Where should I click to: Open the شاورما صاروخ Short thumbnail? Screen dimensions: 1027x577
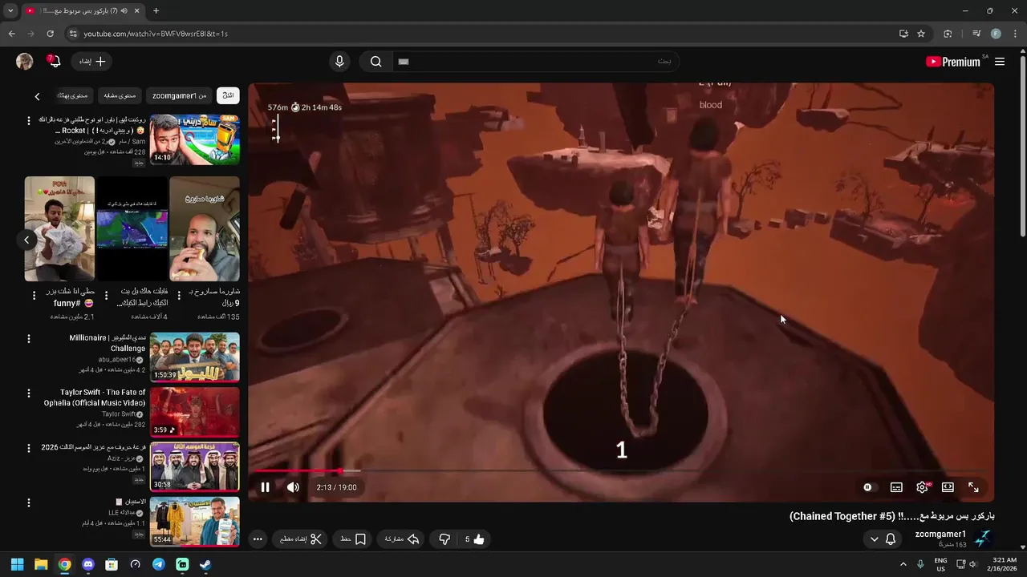pos(205,229)
